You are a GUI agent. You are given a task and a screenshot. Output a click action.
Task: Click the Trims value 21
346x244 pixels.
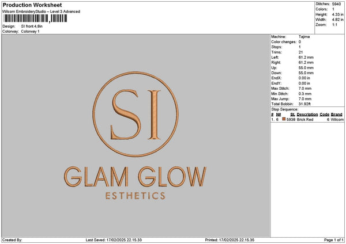coord(300,52)
